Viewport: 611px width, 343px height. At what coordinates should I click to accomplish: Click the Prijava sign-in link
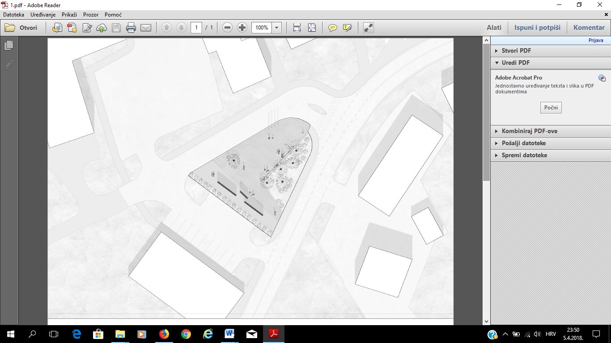tap(596, 40)
